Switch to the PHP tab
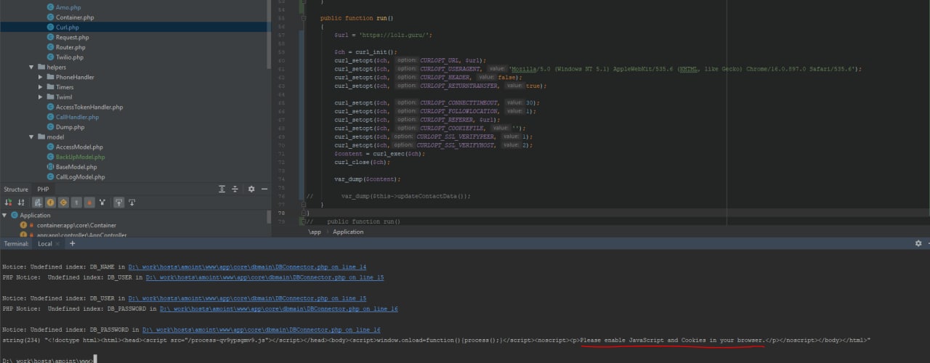Image resolution: width=930 pixels, height=363 pixels. (x=44, y=189)
